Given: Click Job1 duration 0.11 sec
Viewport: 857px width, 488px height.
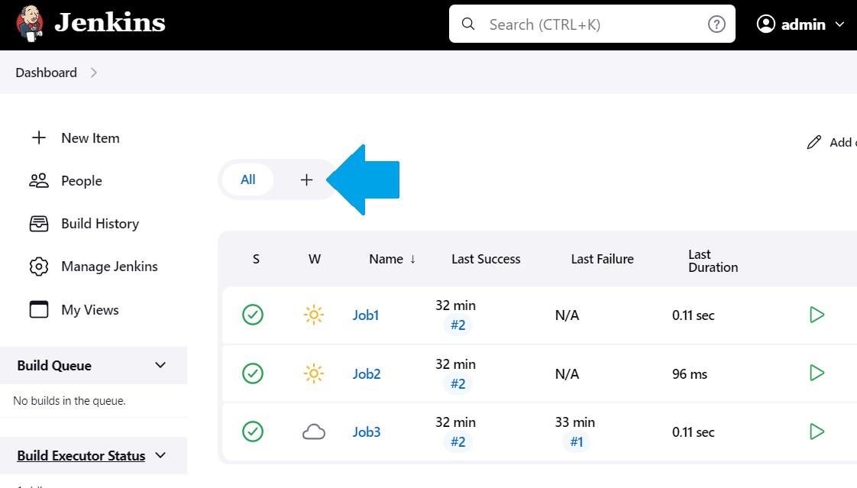Looking at the screenshot, I should click(x=693, y=315).
